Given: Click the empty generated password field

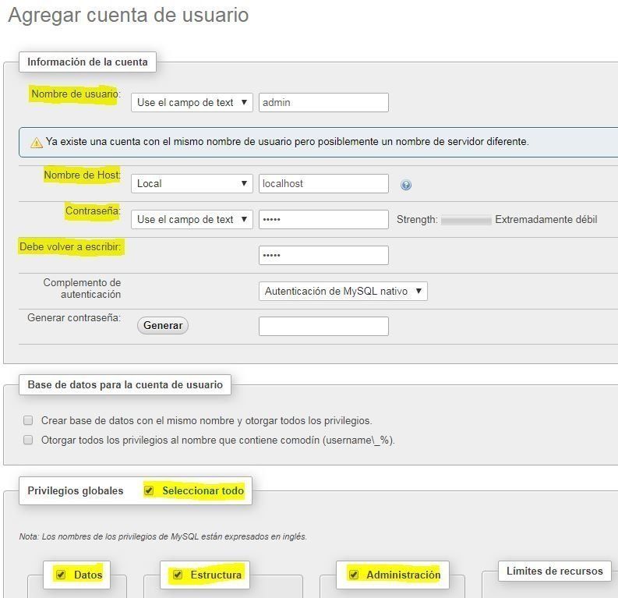Looking at the screenshot, I should [x=323, y=326].
